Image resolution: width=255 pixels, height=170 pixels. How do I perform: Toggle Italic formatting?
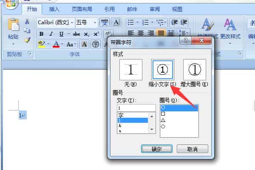(51, 34)
